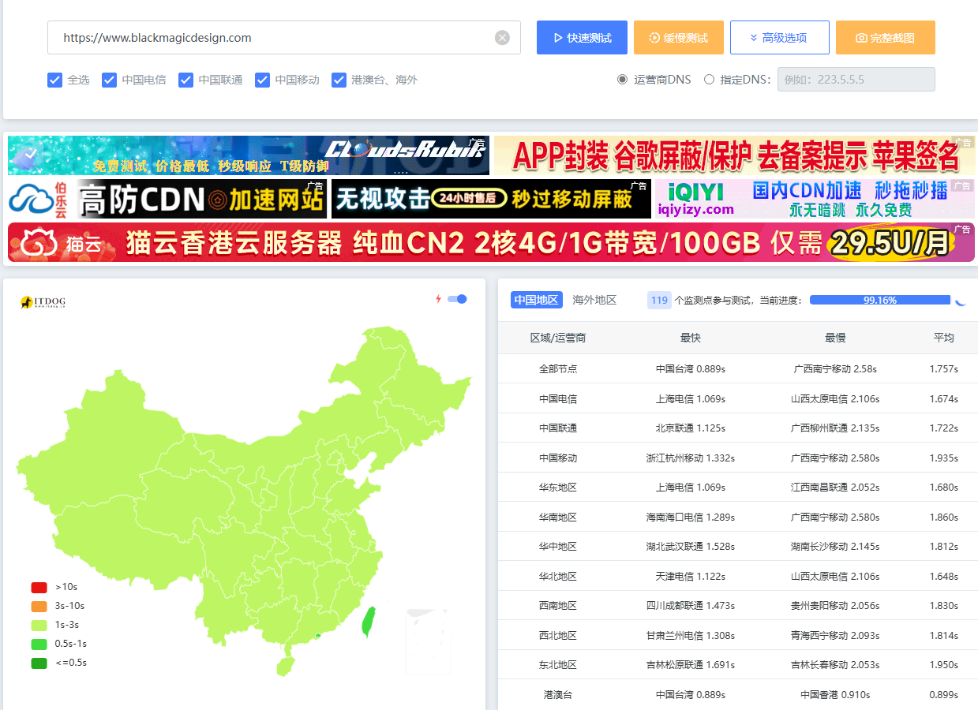Click the red >10s legend swatch
This screenshot has width=978, height=710.
[x=39, y=587]
